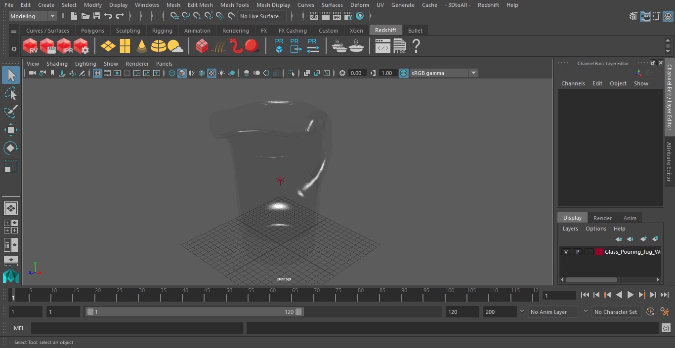
Task: Click the red sphere shelf icon
Action: [252, 46]
